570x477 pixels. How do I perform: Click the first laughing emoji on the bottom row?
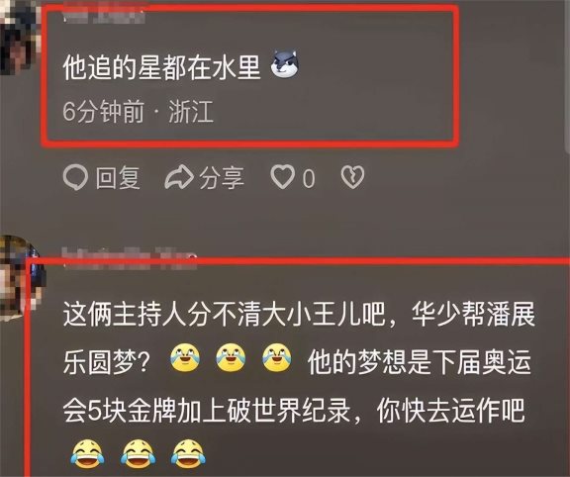point(87,453)
